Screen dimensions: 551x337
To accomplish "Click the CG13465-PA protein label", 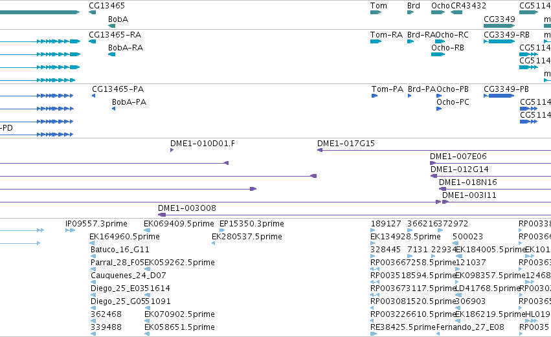I will (x=118, y=89).
